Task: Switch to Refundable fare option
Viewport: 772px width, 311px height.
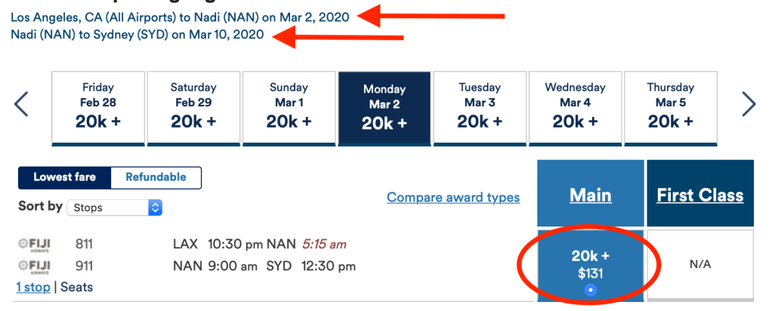Action: click(156, 177)
